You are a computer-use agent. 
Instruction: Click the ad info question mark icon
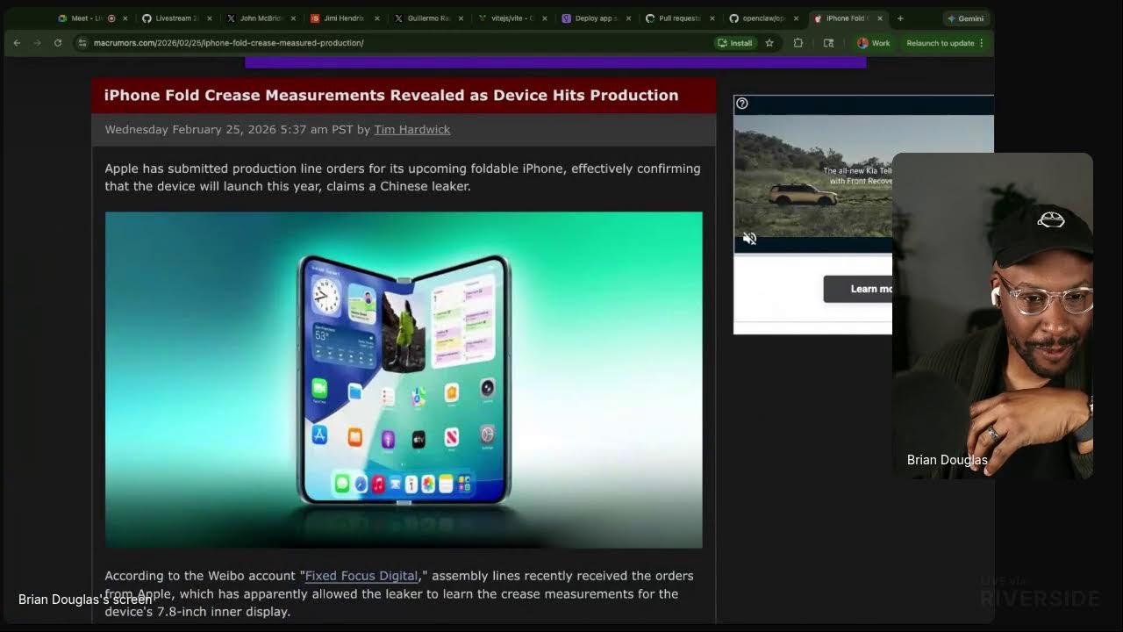742,104
